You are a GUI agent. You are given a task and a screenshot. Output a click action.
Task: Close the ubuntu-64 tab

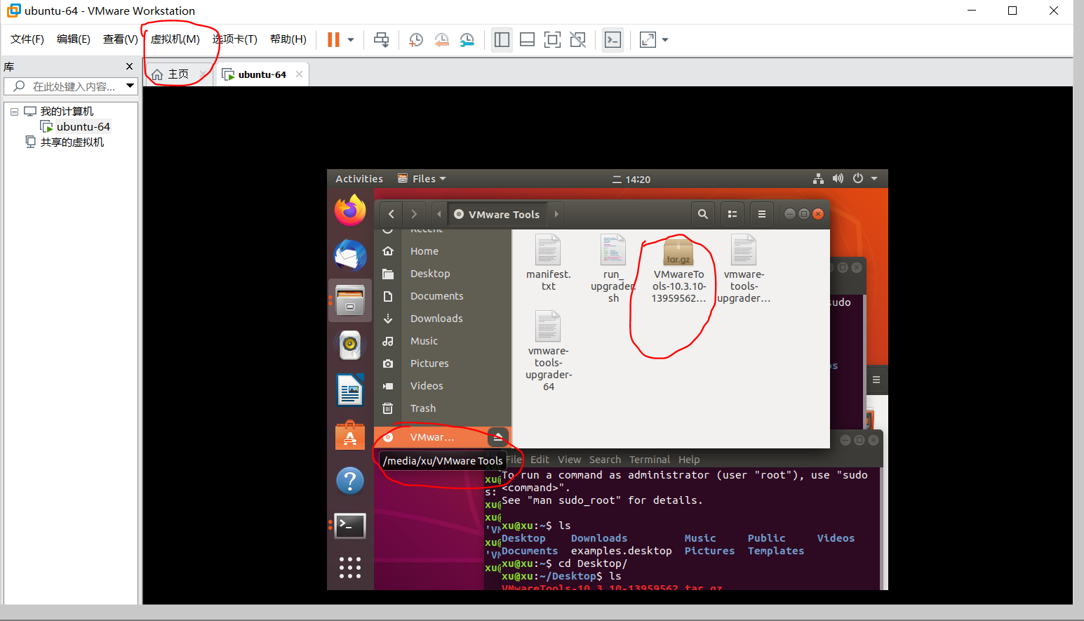299,74
